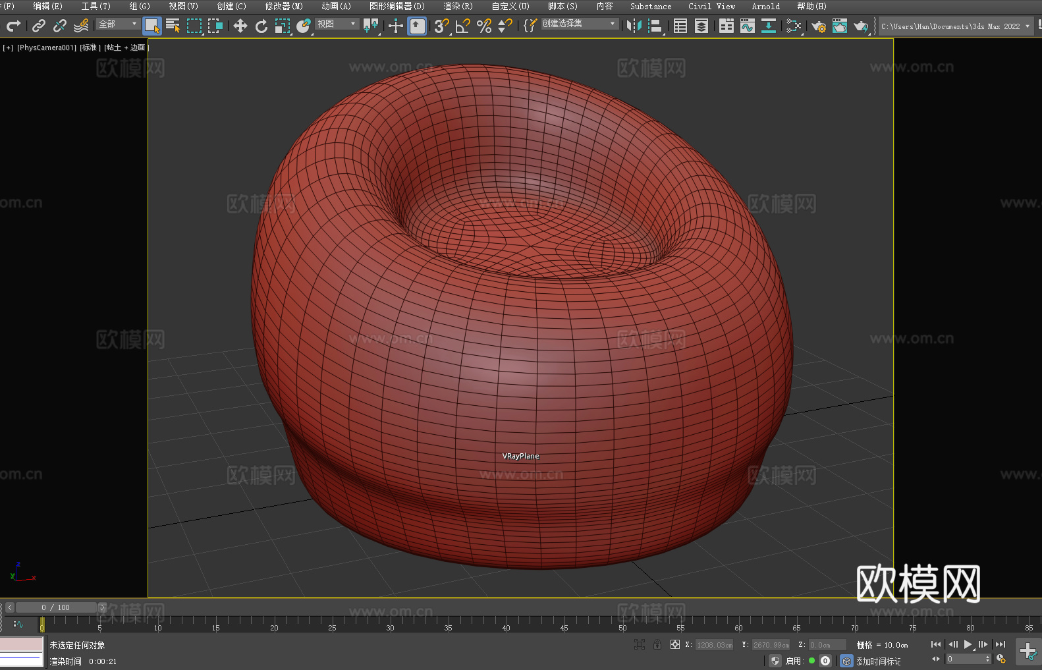The image size is (1042, 670).
Task: Select the Rotate tool
Action: (x=261, y=26)
